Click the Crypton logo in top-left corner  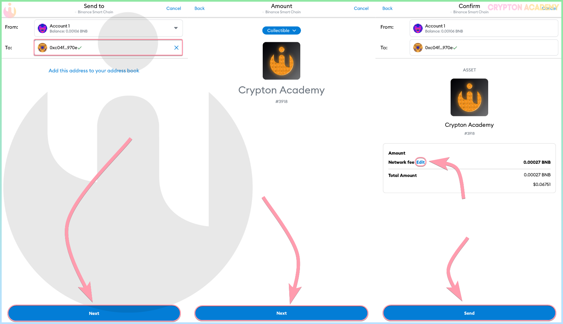[x=10, y=10]
